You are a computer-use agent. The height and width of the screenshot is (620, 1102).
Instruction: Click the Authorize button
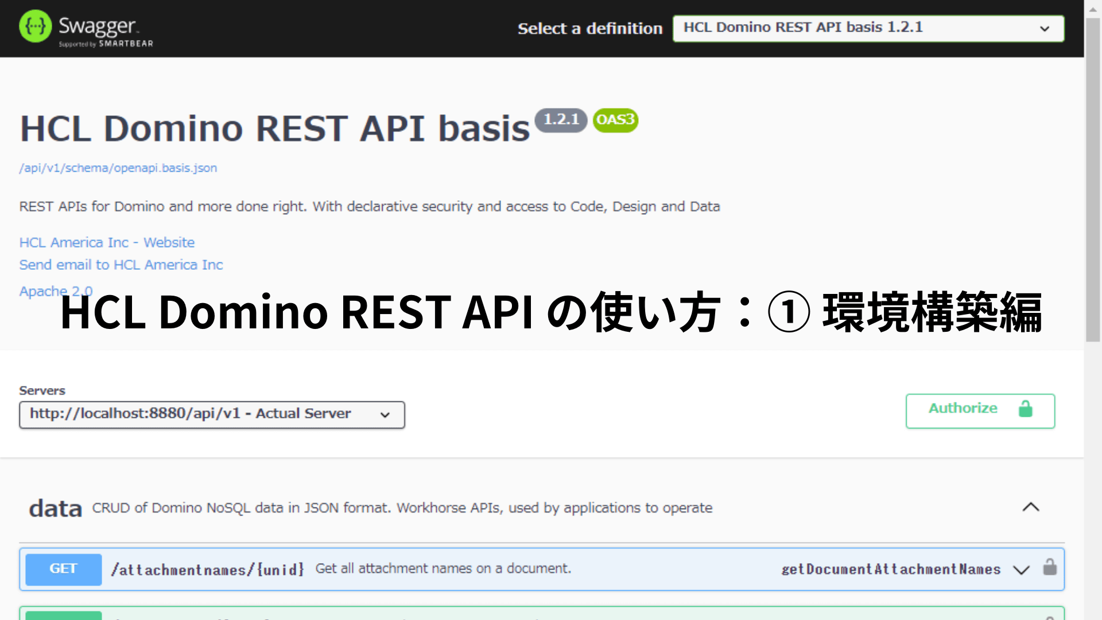click(980, 410)
